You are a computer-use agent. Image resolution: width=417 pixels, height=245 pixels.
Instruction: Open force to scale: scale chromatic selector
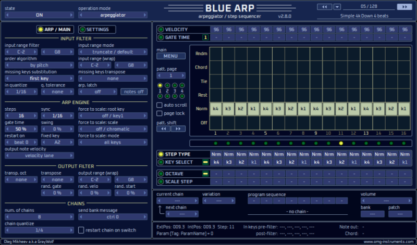tap(113, 129)
